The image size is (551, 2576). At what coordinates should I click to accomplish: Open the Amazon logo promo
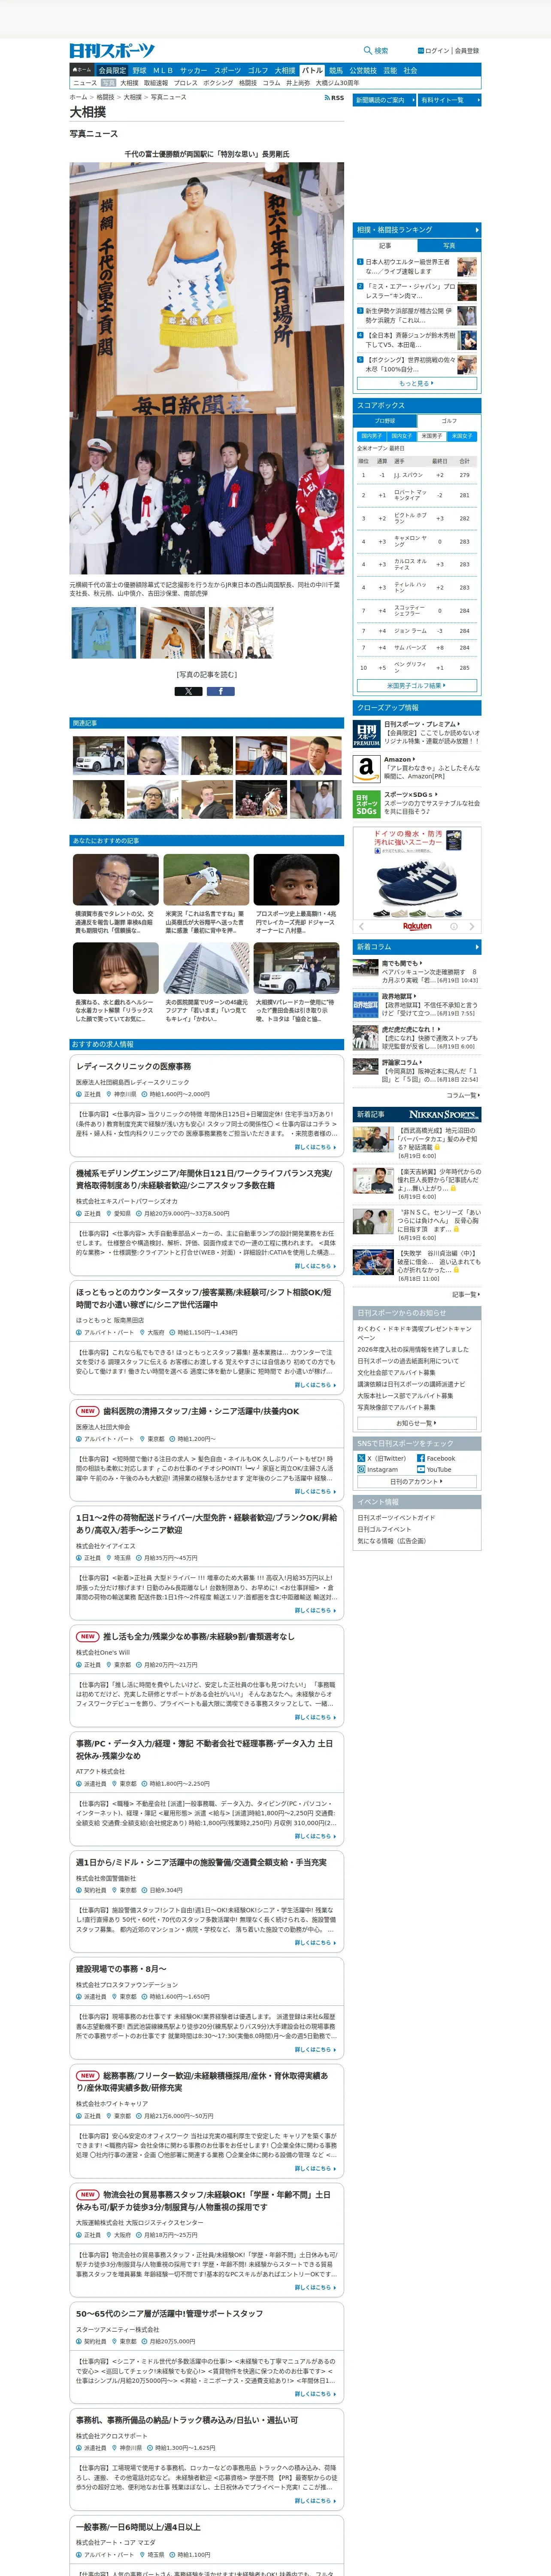point(366,768)
